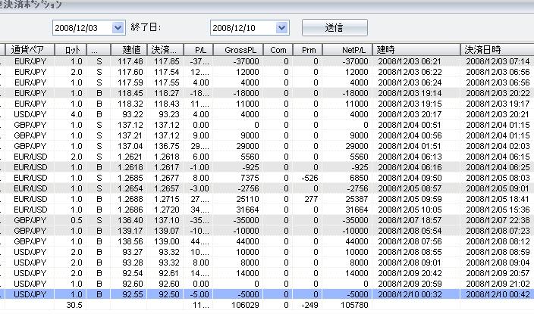Click the NetP/L value 14000
This screenshot has width=534, height=320.
coord(357,273)
